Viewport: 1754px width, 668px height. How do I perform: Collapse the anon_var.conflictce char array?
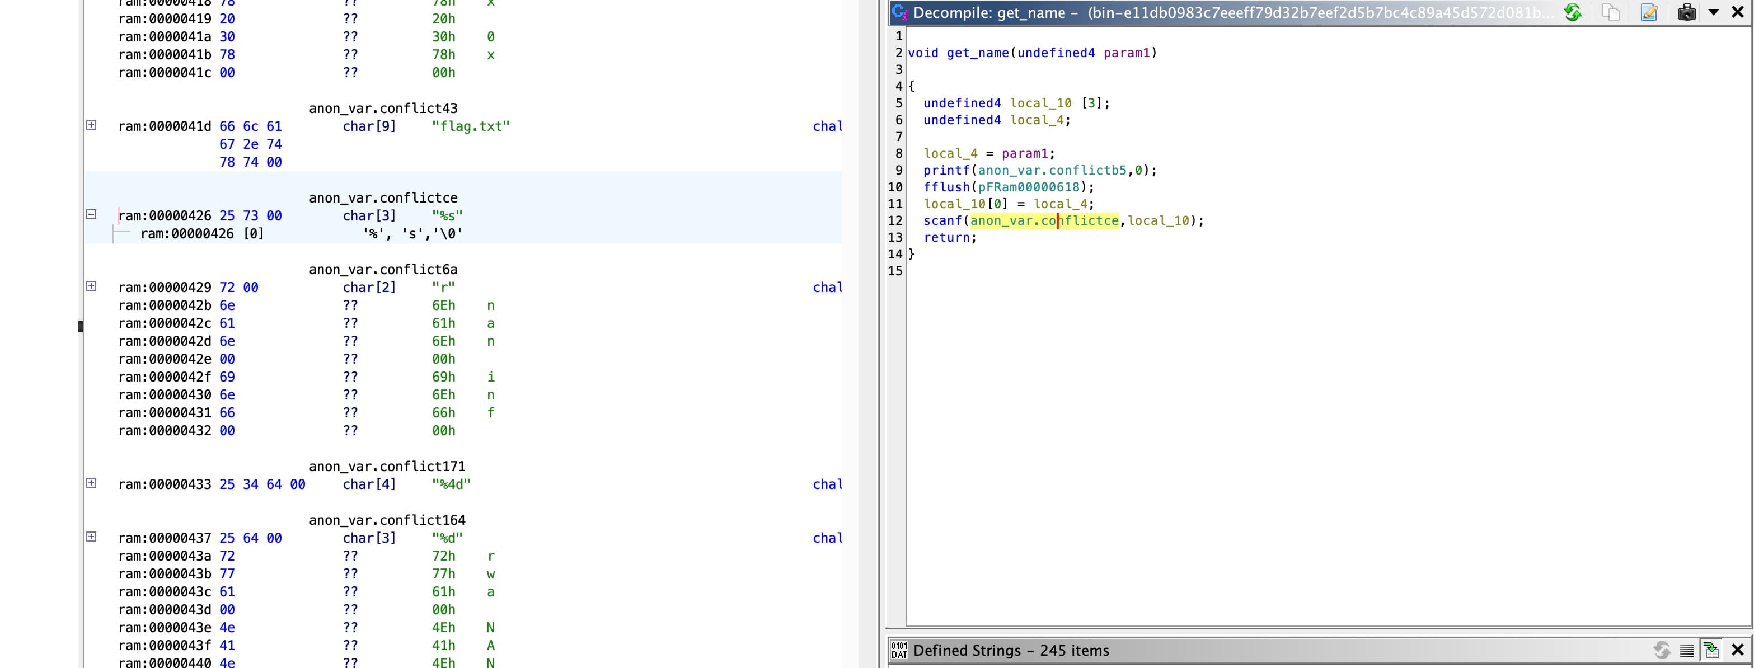tap(91, 214)
